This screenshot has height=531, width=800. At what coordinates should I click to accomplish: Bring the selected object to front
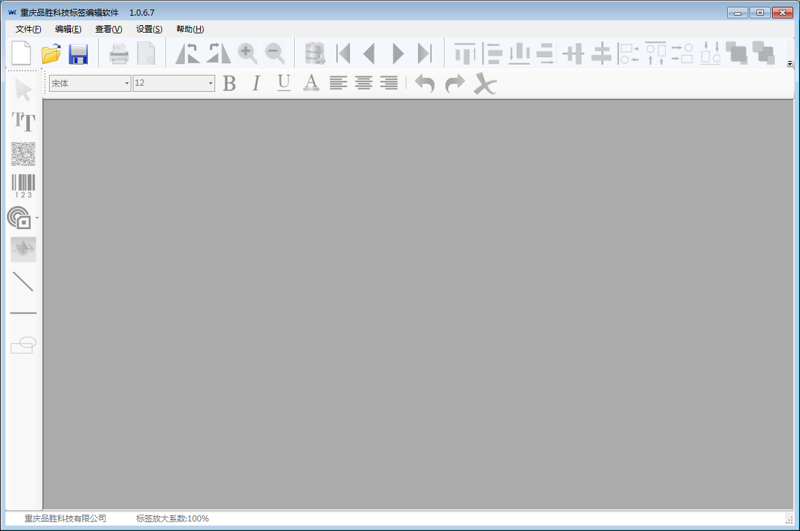pos(736,53)
